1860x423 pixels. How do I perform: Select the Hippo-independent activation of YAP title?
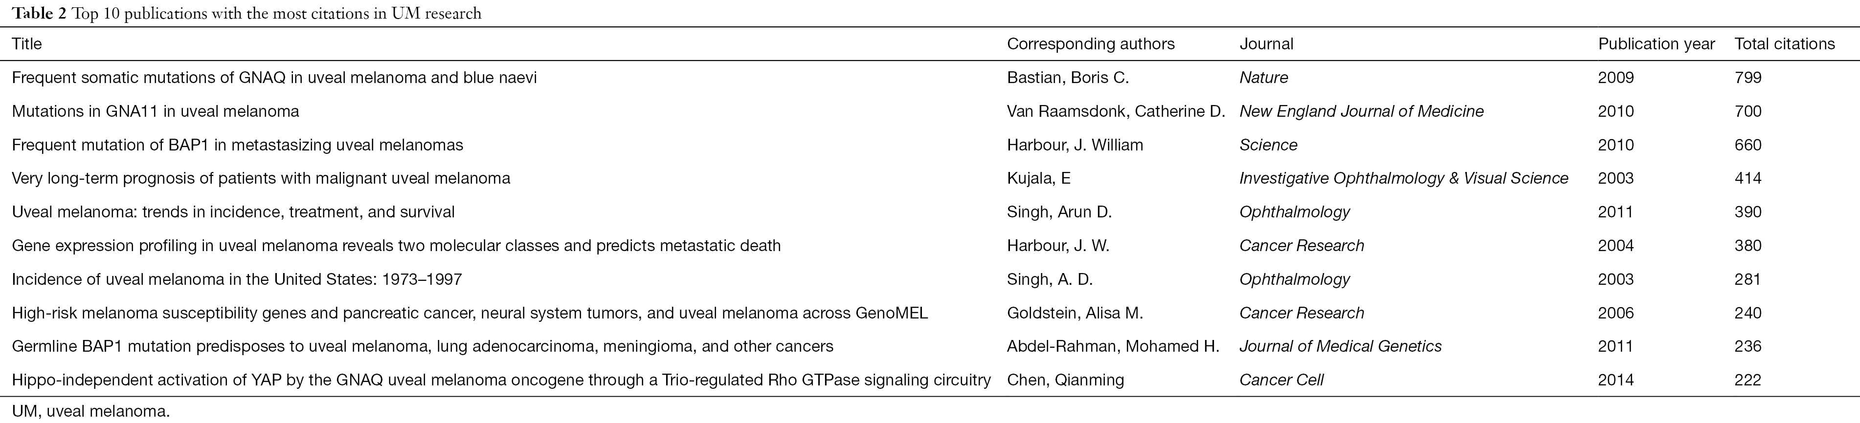[501, 380]
